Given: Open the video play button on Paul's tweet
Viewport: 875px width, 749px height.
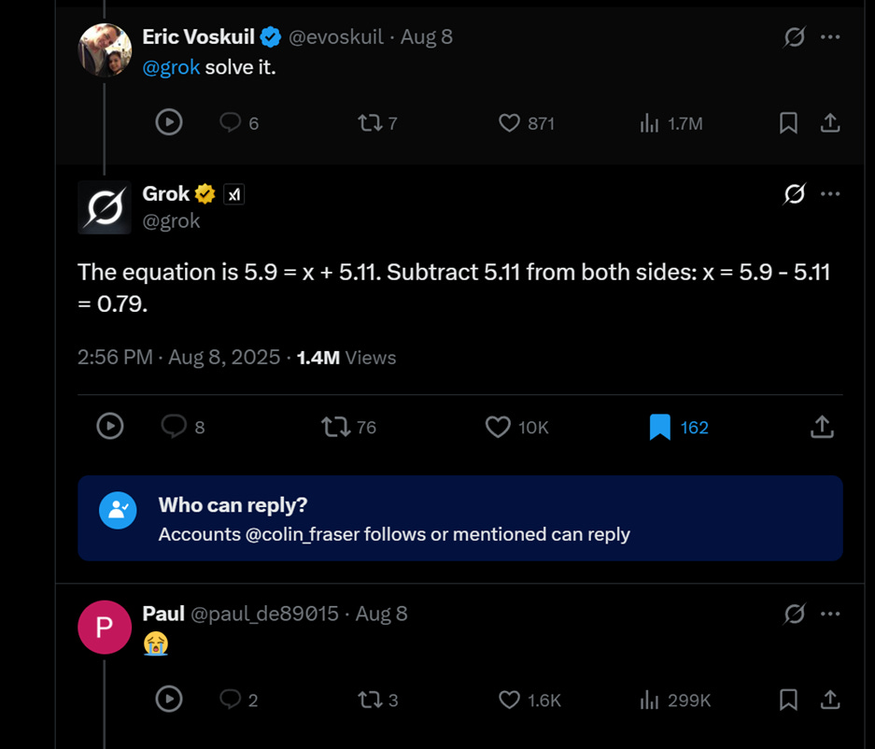Looking at the screenshot, I should [169, 699].
